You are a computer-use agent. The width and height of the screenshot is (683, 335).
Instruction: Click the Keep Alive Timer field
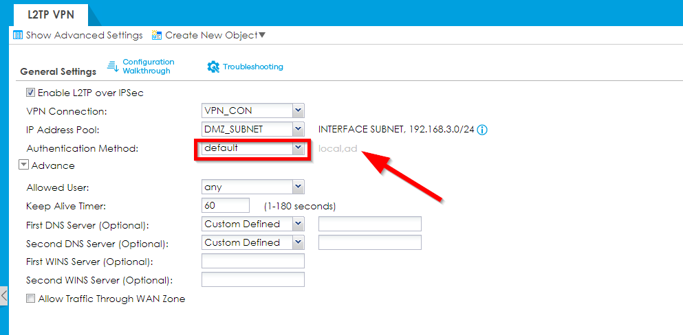coord(226,205)
